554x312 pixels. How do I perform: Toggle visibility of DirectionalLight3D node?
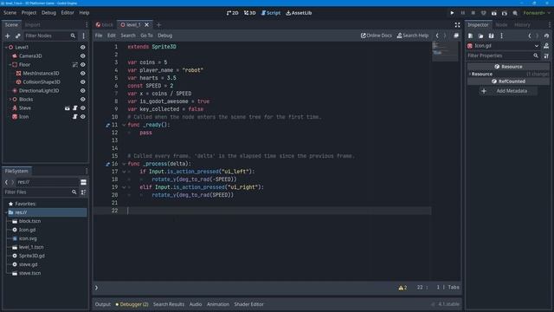(83, 90)
